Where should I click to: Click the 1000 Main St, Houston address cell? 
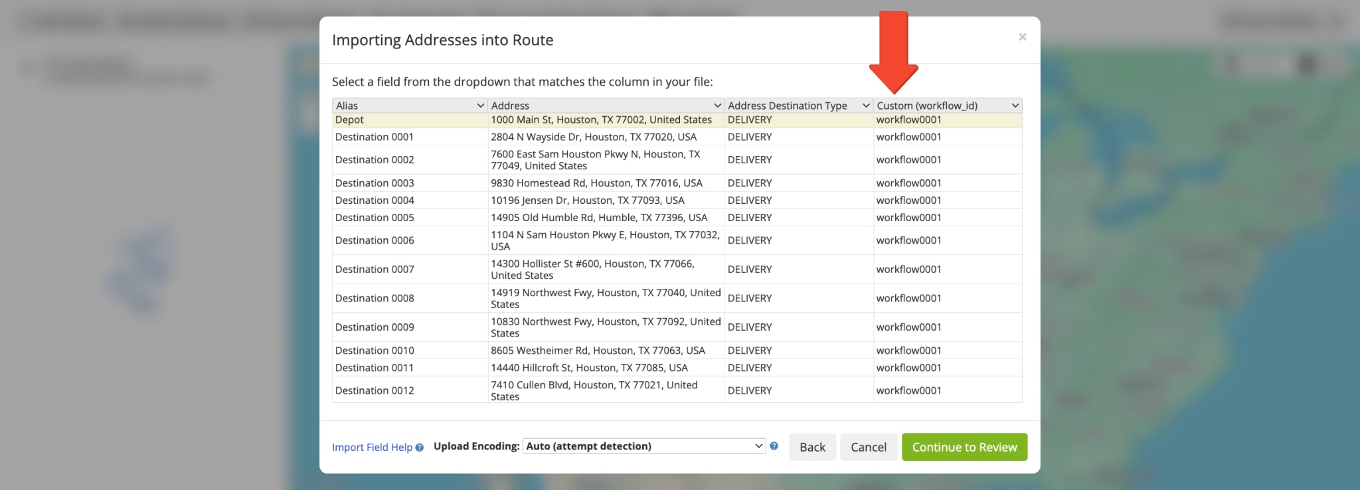[606, 120]
